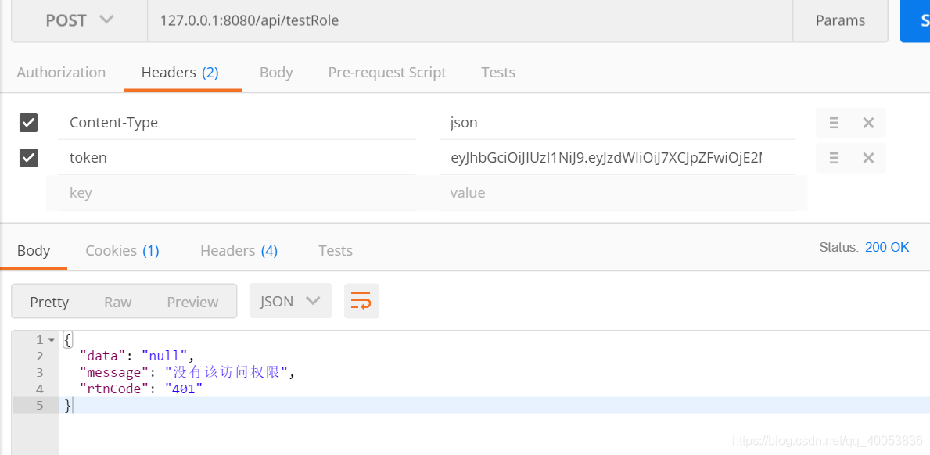Select the request Headers (2) tab
Viewport: 930px width, 455px height.
tap(180, 72)
